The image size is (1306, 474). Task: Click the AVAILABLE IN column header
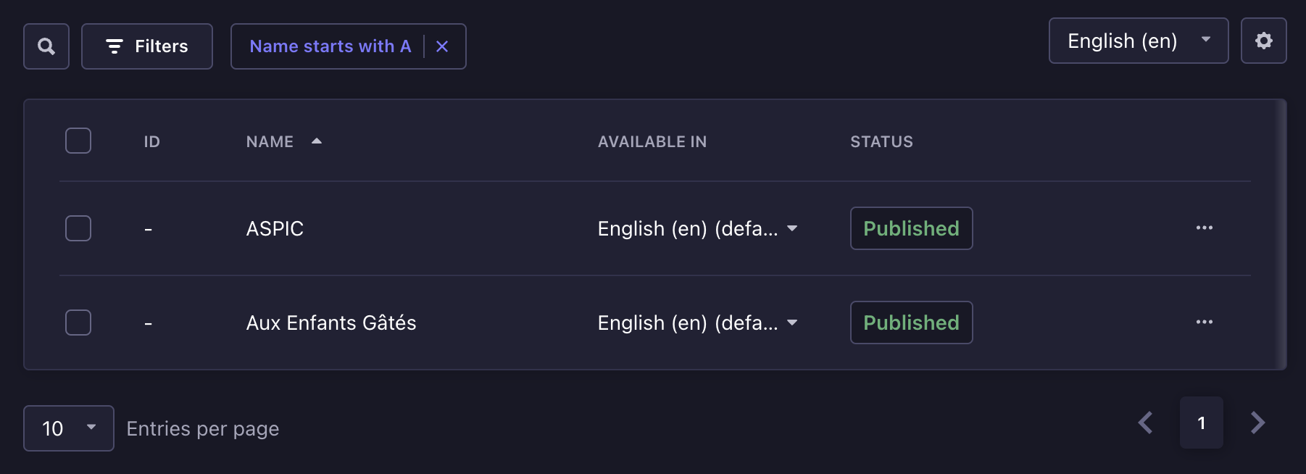[x=651, y=141]
